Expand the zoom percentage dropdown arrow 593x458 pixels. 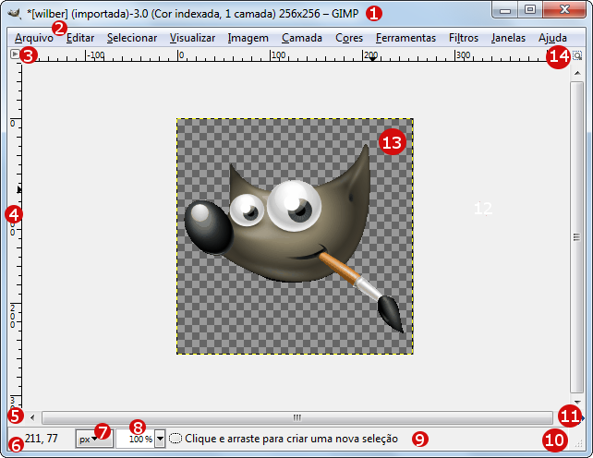[161, 439]
